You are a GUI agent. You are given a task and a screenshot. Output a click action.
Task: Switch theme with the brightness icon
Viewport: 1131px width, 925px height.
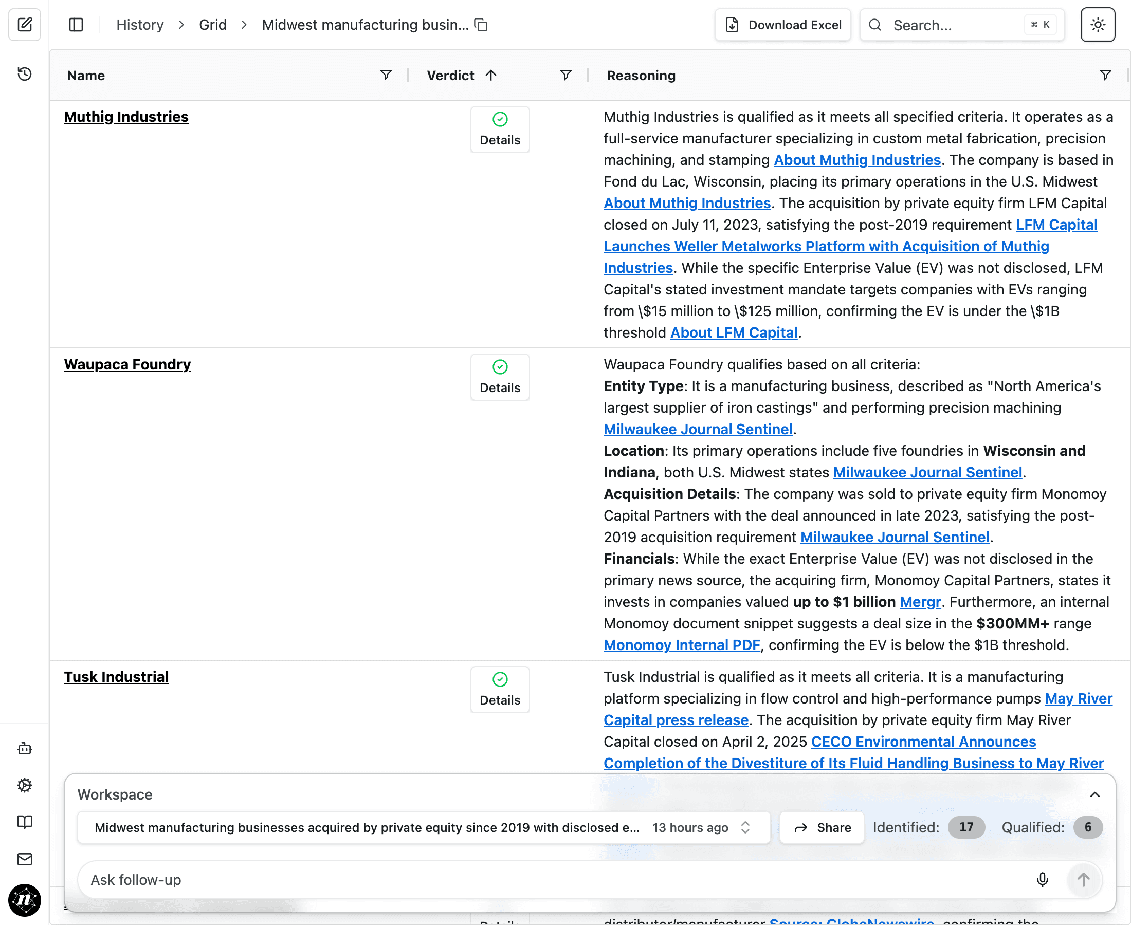[x=1098, y=25]
